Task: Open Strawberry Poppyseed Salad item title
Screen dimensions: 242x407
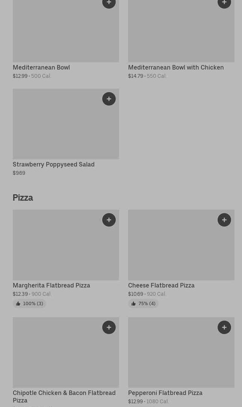Action: [x=54, y=165]
